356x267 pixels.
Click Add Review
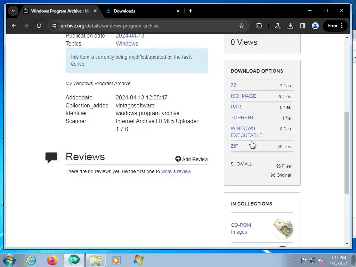(x=192, y=159)
